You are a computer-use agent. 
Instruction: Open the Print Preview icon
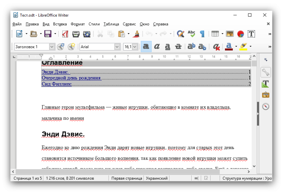87,34
